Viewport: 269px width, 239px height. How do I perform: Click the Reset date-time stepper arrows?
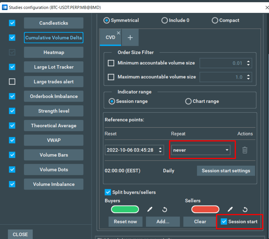point(160,150)
